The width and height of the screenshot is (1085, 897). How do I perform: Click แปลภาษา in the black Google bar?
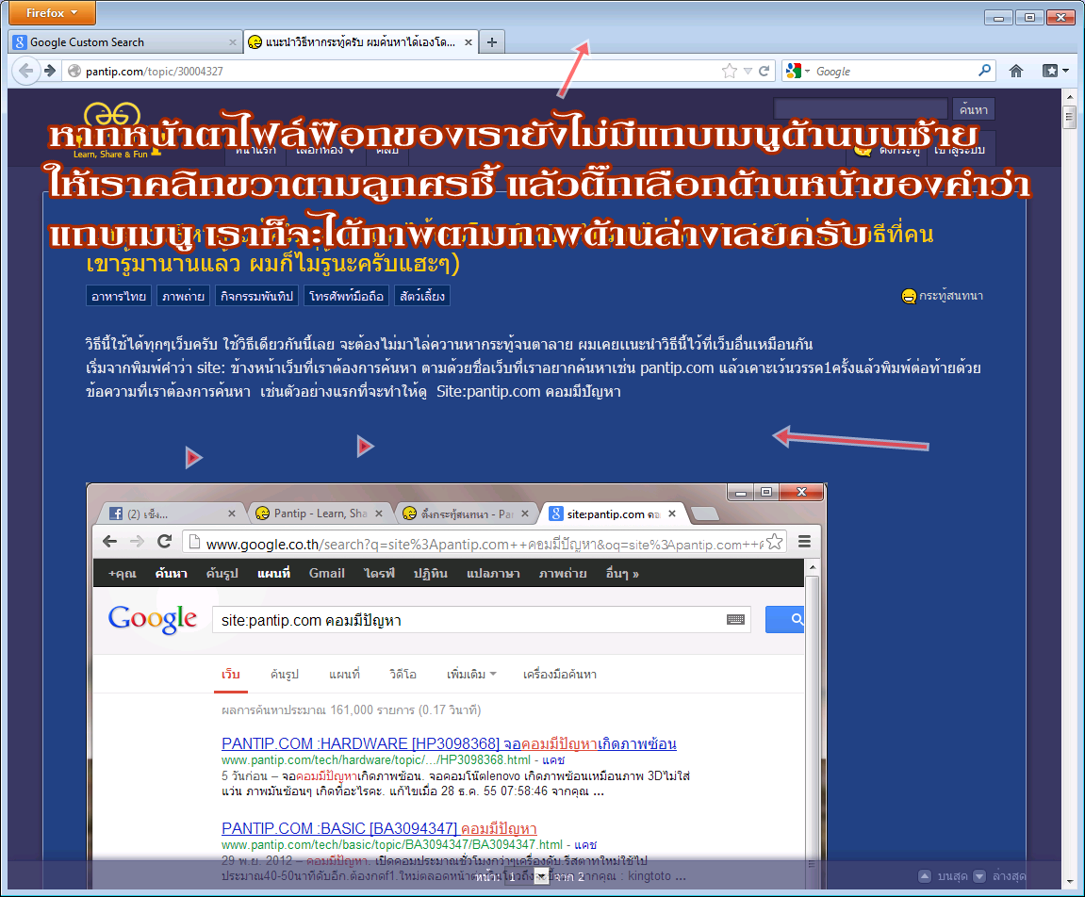tap(493, 573)
